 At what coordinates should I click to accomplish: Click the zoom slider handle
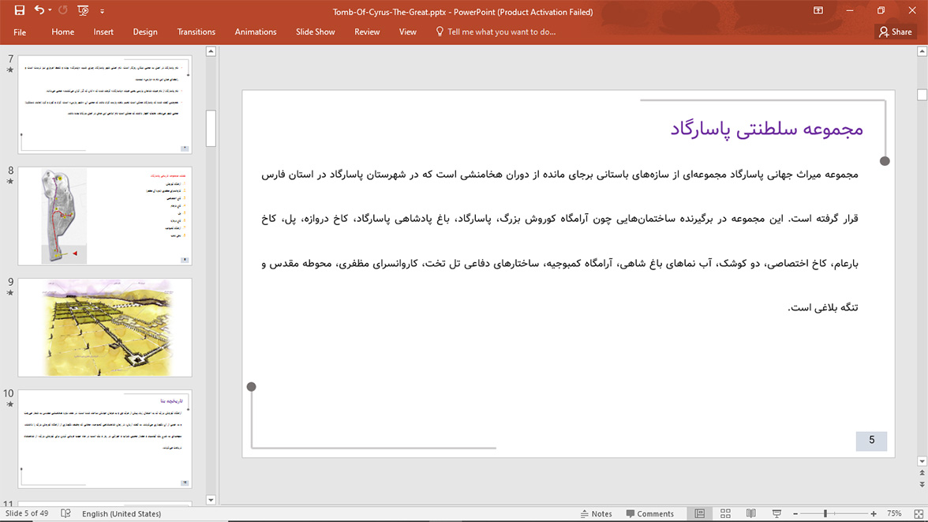click(x=825, y=513)
